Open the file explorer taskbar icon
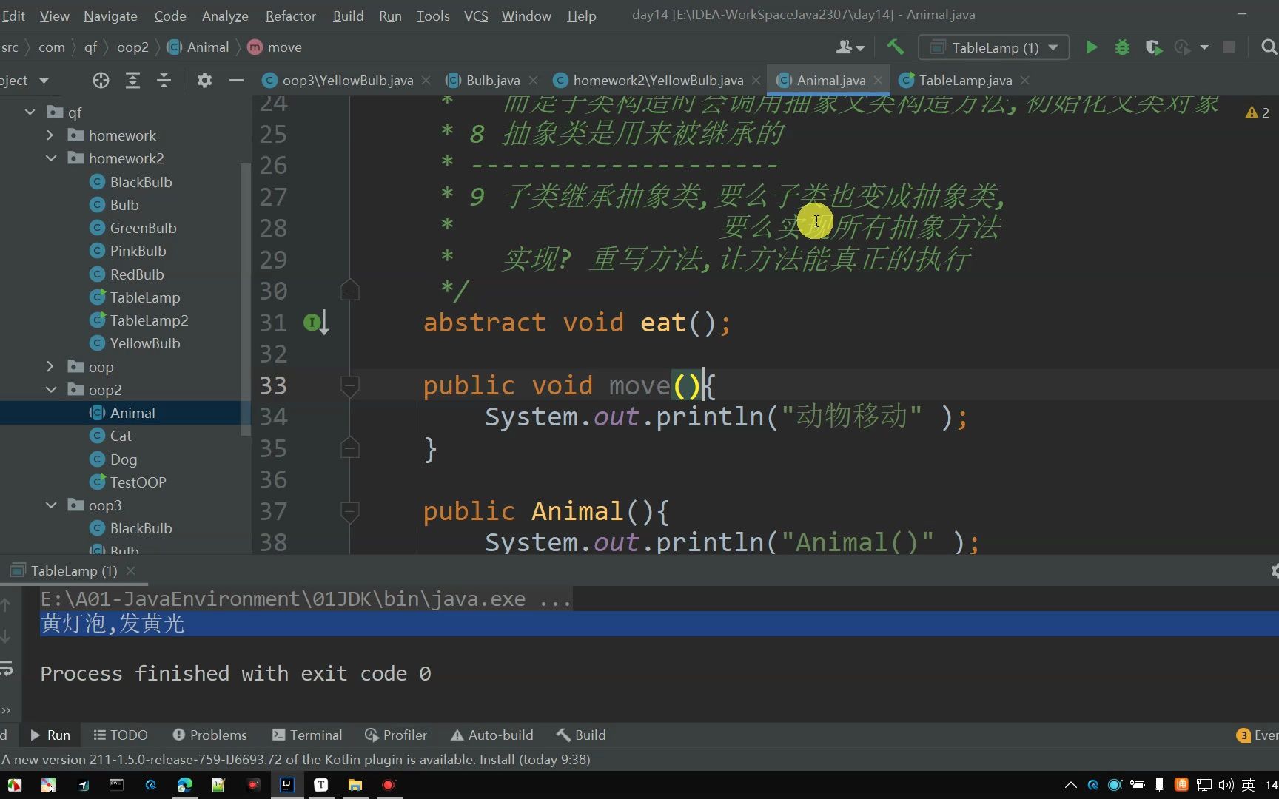 click(355, 785)
